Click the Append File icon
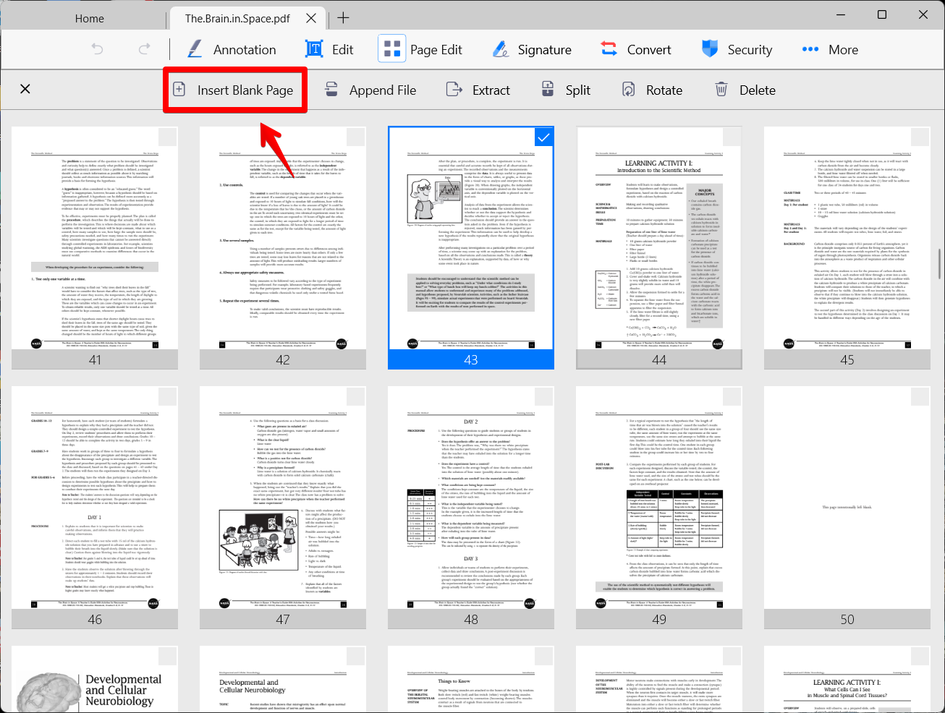 point(331,90)
